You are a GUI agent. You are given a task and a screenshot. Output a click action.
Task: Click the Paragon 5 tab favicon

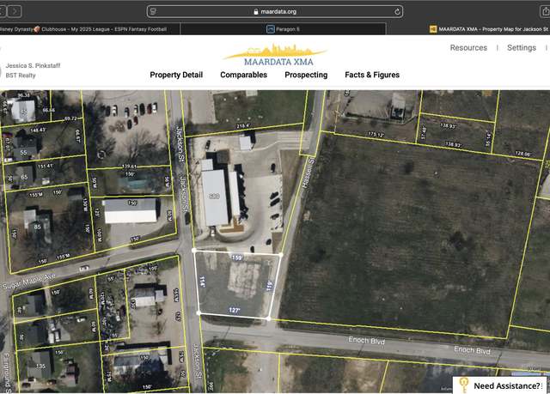(270, 29)
